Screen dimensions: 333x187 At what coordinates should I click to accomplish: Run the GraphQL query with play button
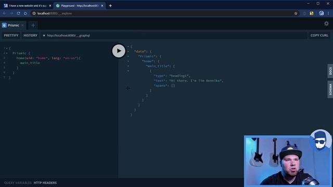click(119, 51)
